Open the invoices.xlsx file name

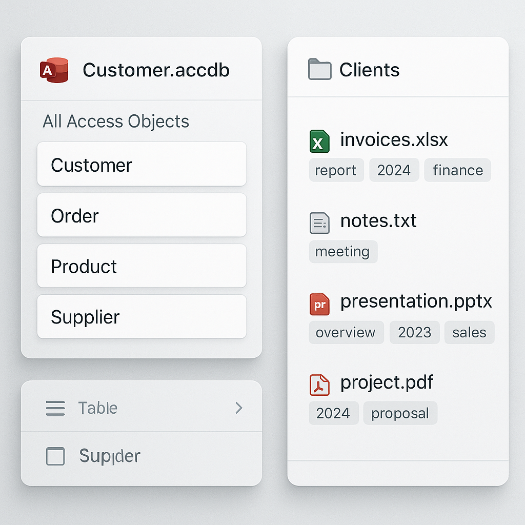394,139
